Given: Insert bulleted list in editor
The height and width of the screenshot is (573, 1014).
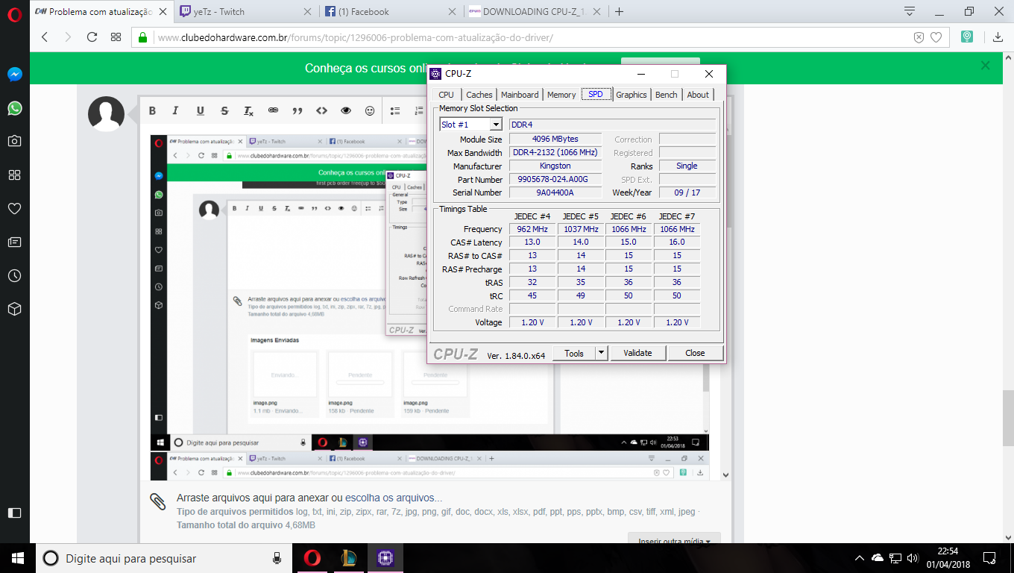Looking at the screenshot, I should tap(395, 110).
